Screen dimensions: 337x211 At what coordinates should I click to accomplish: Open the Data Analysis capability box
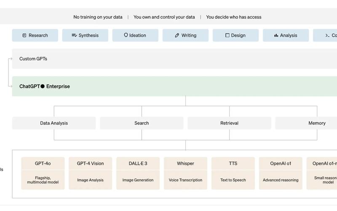pos(54,123)
